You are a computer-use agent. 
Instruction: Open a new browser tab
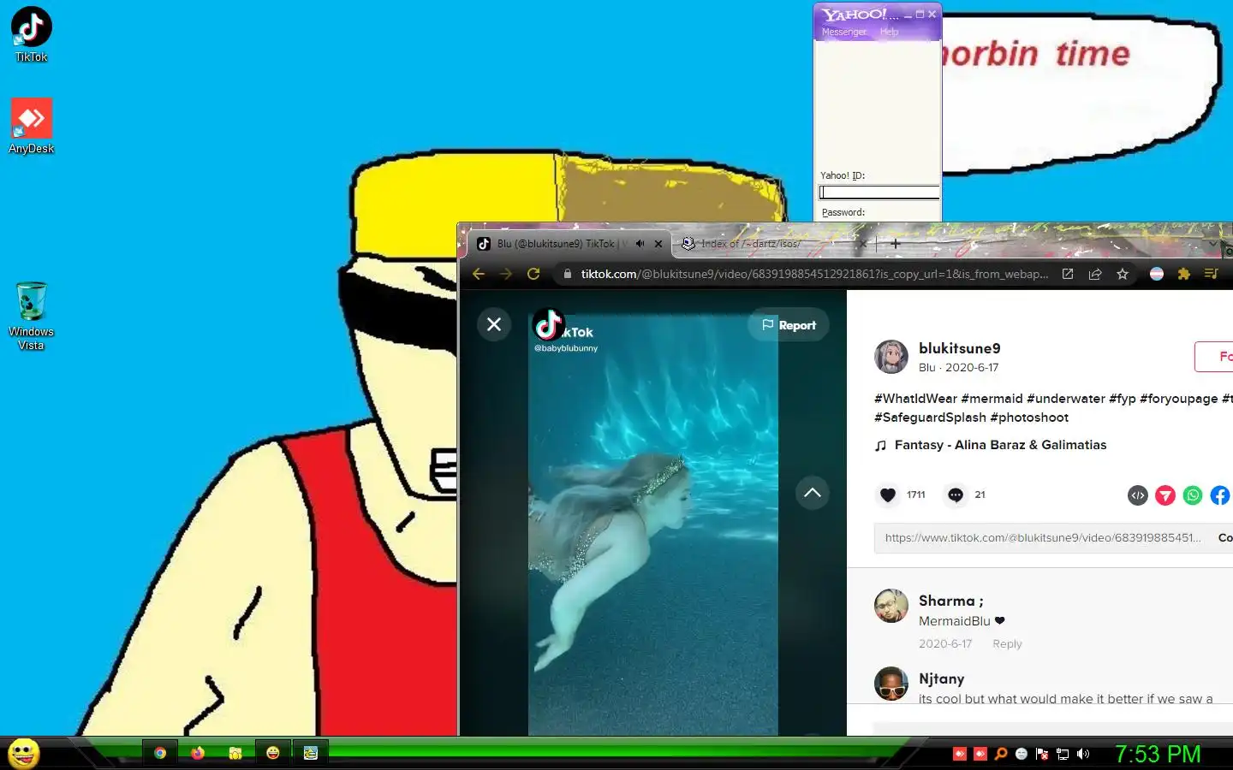click(x=896, y=244)
